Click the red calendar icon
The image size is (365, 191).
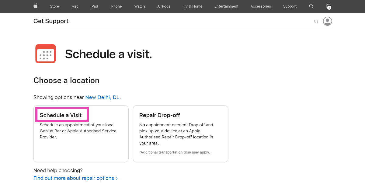[46, 54]
